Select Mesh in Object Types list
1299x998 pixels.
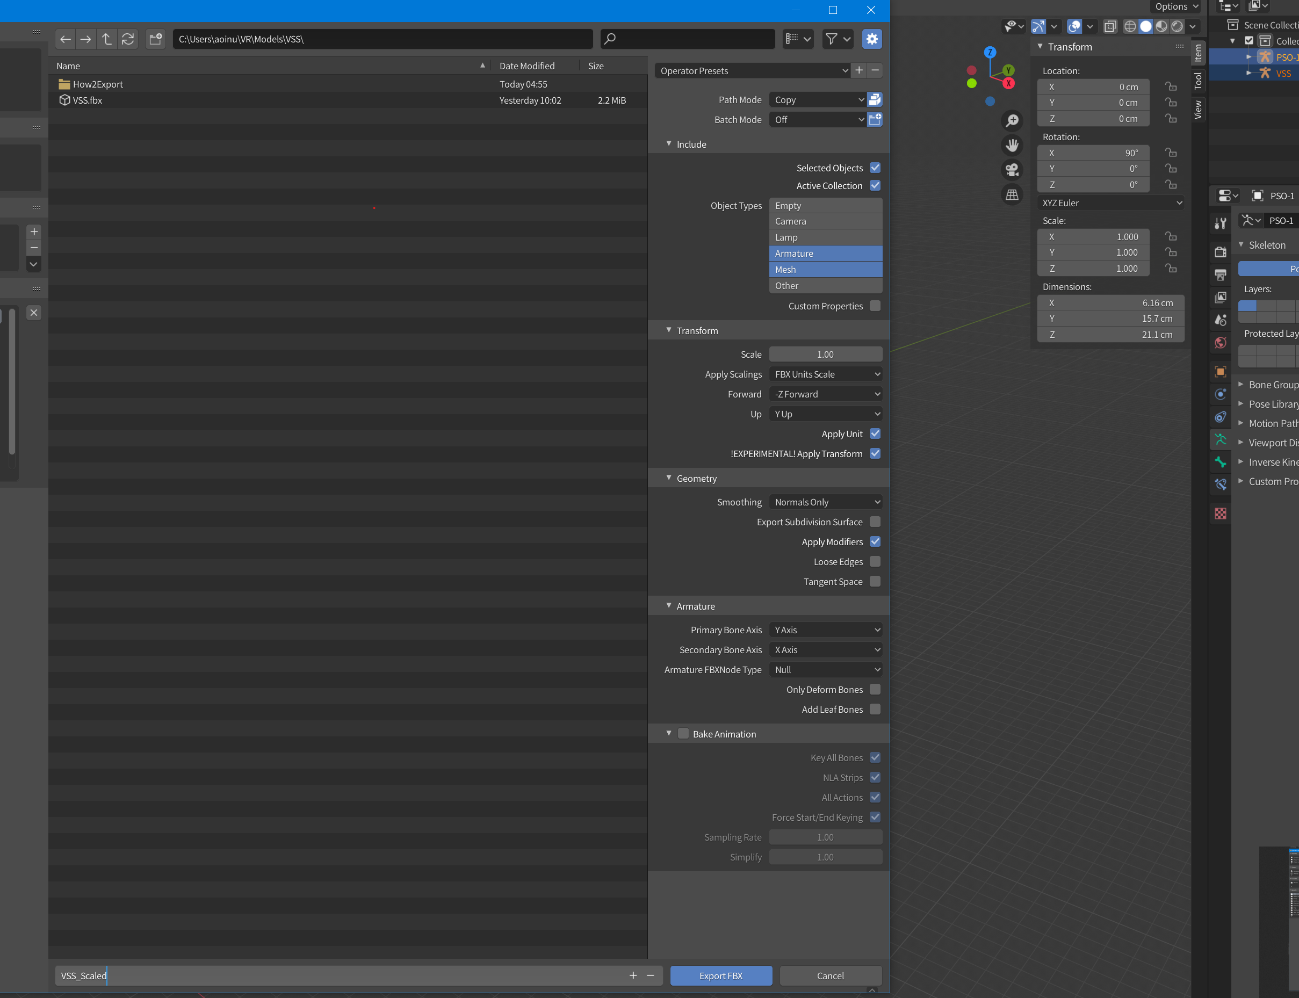click(x=825, y=270)
